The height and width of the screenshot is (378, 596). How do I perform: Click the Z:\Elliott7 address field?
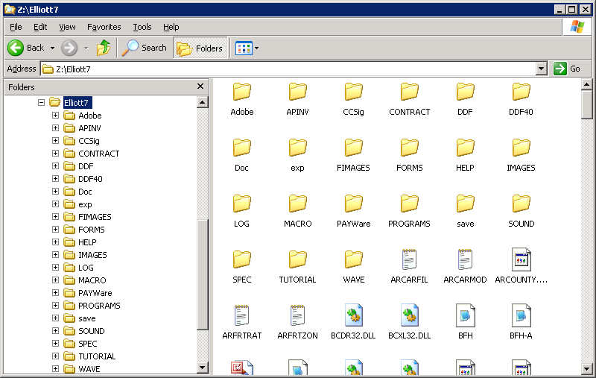pos(288,69)
